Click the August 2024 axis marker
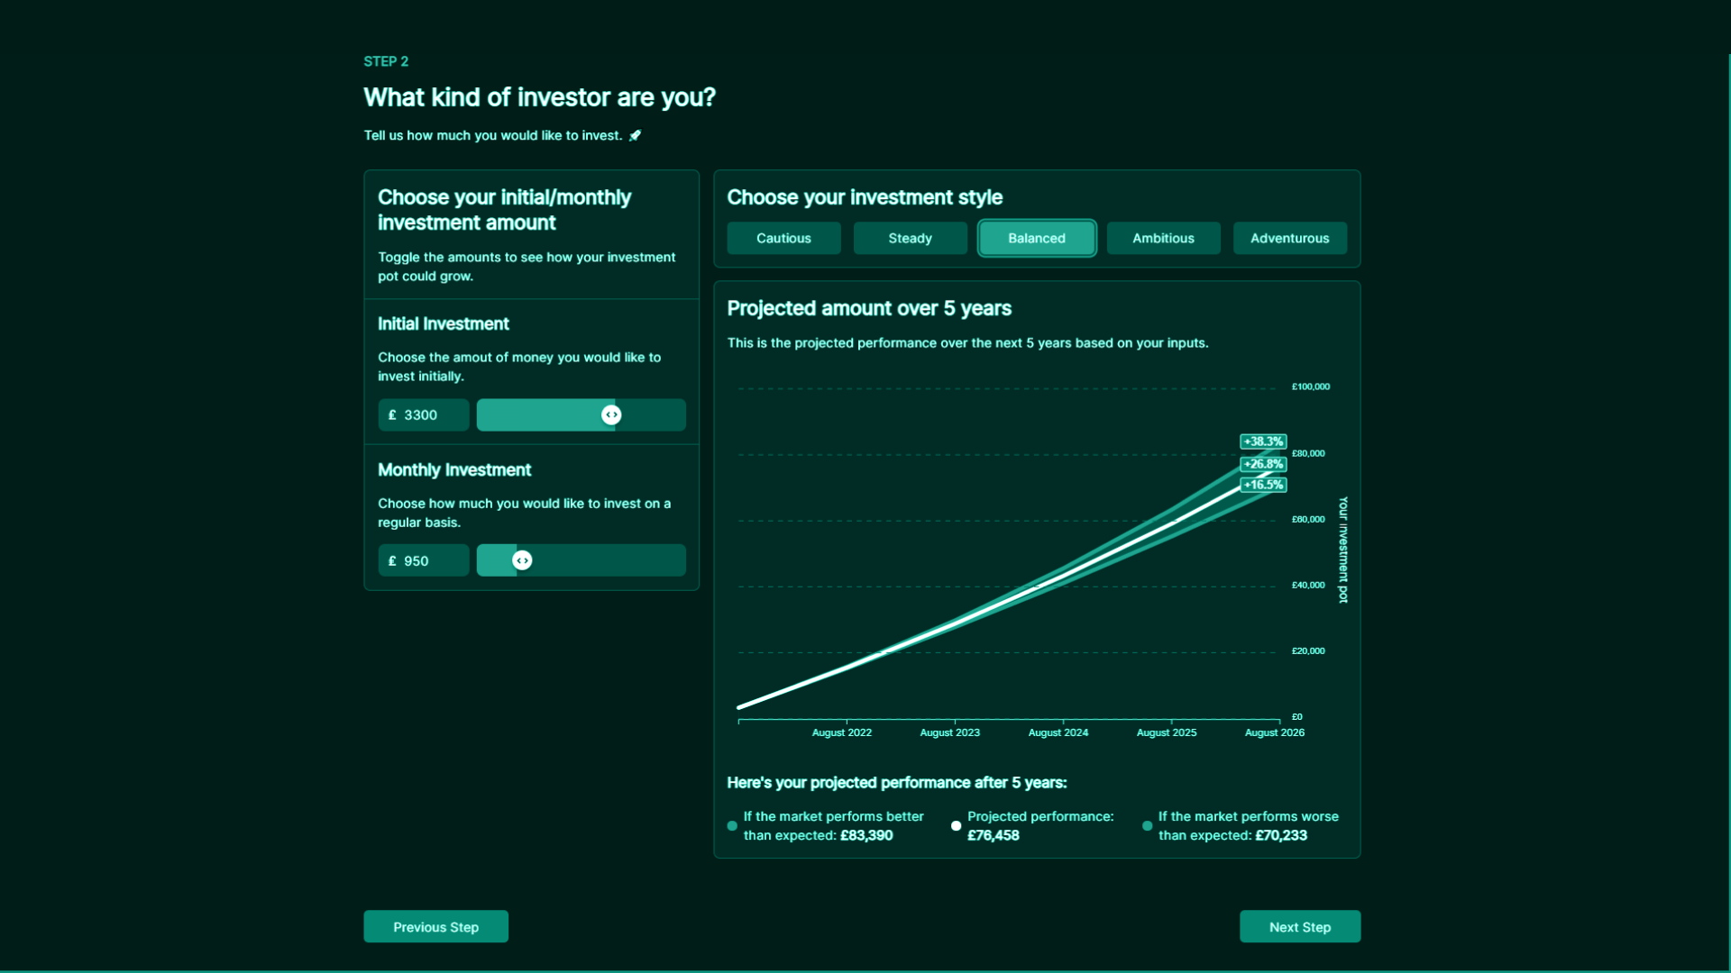 pos(1058,732)
